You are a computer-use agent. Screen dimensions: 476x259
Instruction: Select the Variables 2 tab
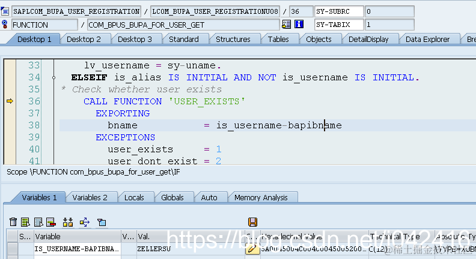click(x=90, y=197)
